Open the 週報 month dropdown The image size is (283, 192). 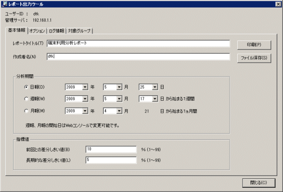119,99
